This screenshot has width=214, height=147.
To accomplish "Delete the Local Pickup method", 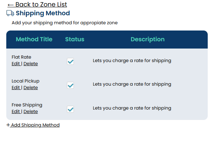I will [x=31, y=88].
